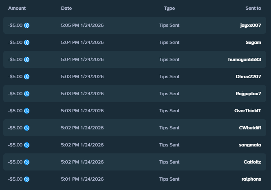Click -$5.00 amount in CWbutdiff row

[x=15, y=128]
